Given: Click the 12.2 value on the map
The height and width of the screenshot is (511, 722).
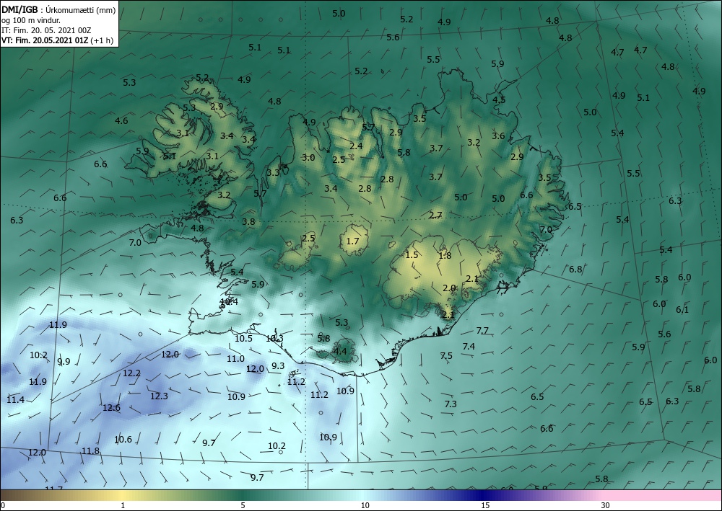Looking at the screenshot, I should point(131,373).
